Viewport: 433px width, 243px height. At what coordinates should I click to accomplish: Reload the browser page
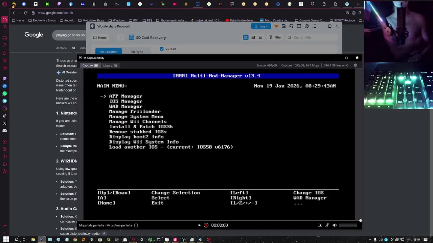[26, 13]
